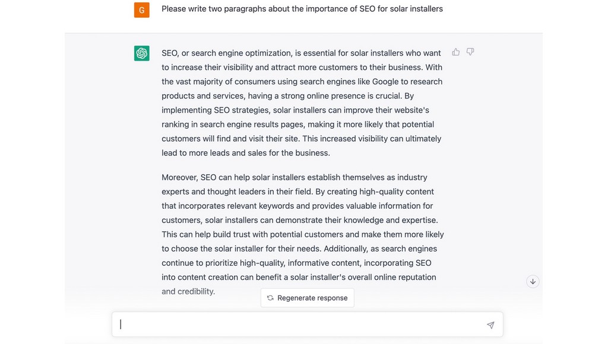Regenerate response
The height and width of the screenshot is (344, 608).
click(307, 298)
